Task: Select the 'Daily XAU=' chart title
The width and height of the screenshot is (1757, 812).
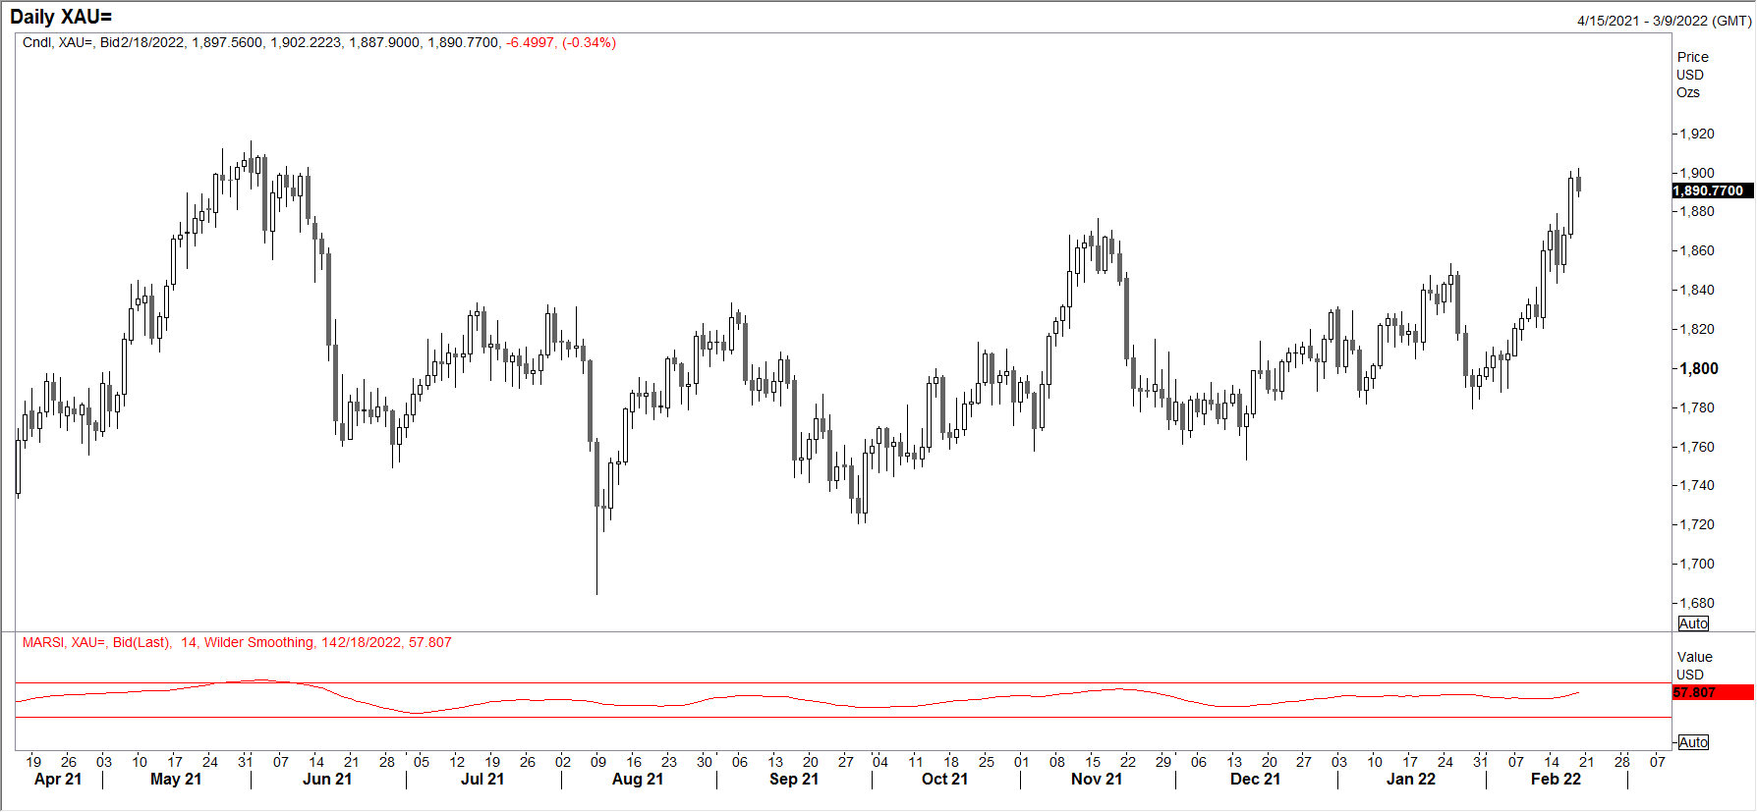Action: (x=61, y=17)
